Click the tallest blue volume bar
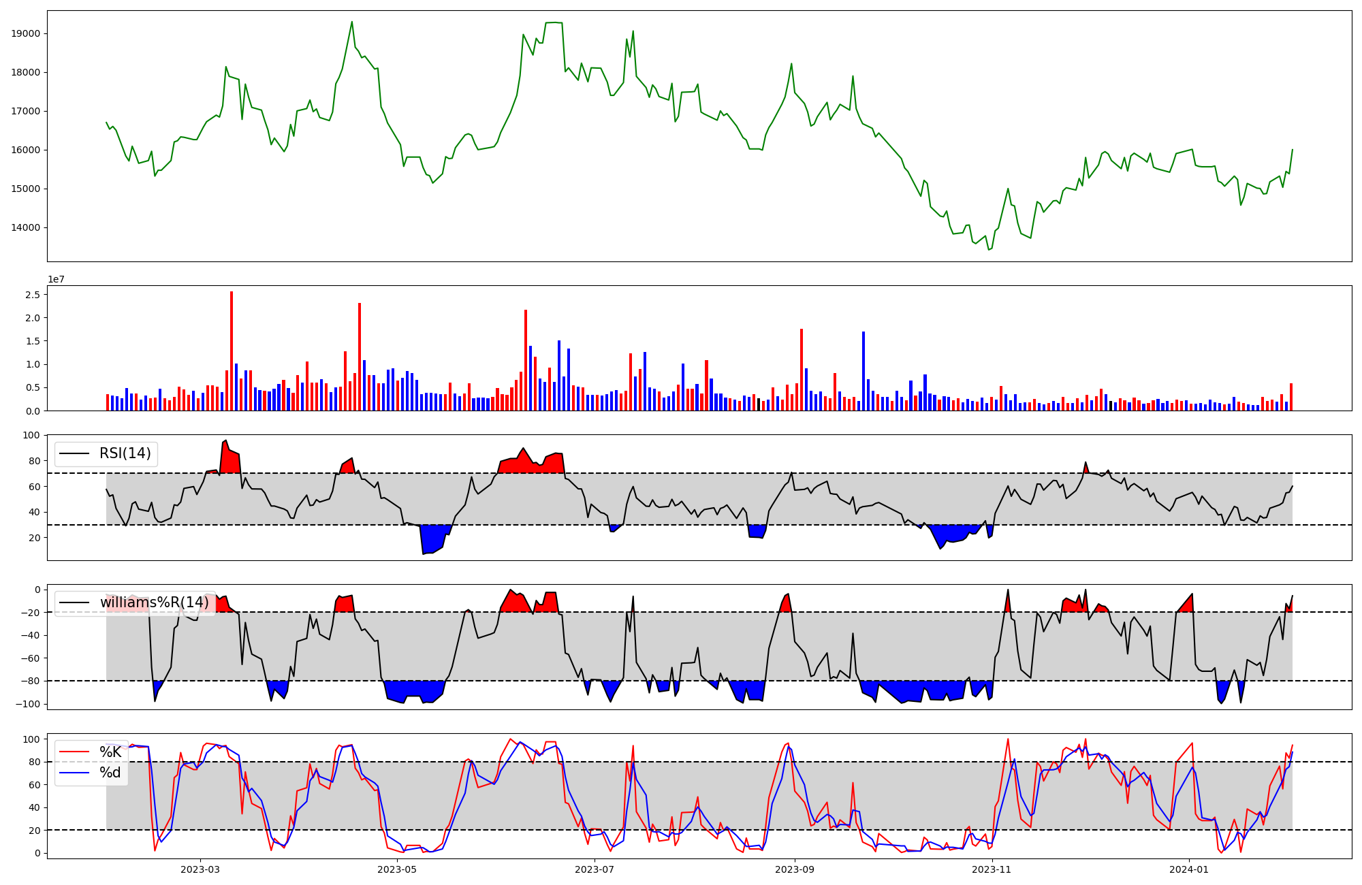1362x885 pixels. [864, 371]
